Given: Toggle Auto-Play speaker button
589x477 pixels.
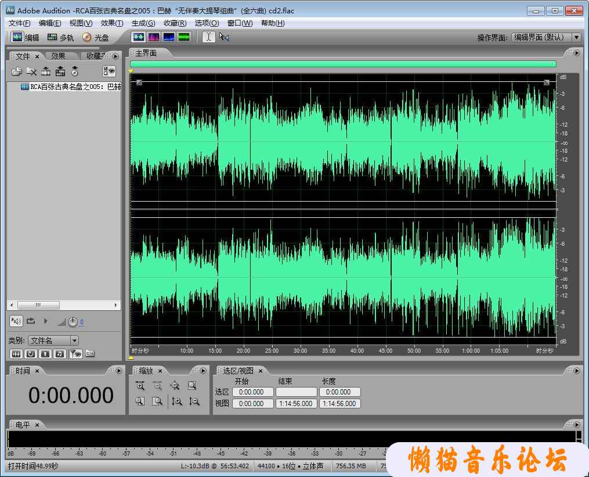Looking at the screenshot, I should 16,321.
